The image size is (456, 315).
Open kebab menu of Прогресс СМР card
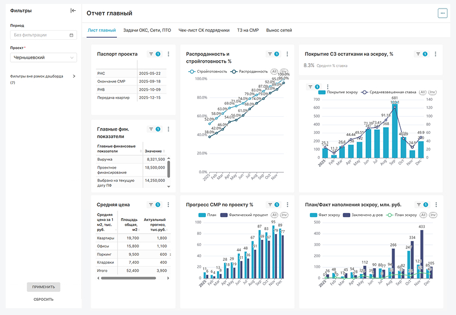[x=287, y=204]
